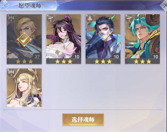Image resolution: width=167 pixels, height=132 pixels.
Task: Click class icon on blonde woman card
Action: (11, 73)
